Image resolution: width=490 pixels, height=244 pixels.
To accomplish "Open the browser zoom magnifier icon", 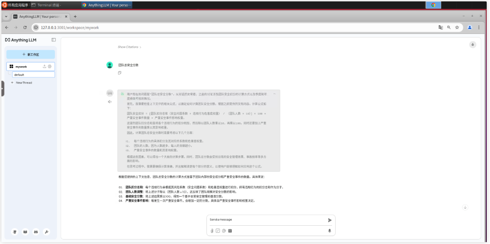I will pos(449,28).
